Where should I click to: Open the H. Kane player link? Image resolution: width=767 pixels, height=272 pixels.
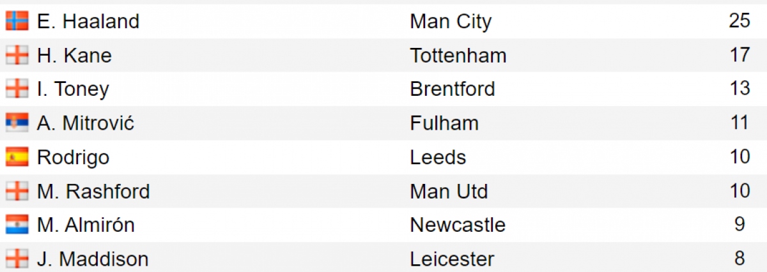click(74, 56)
